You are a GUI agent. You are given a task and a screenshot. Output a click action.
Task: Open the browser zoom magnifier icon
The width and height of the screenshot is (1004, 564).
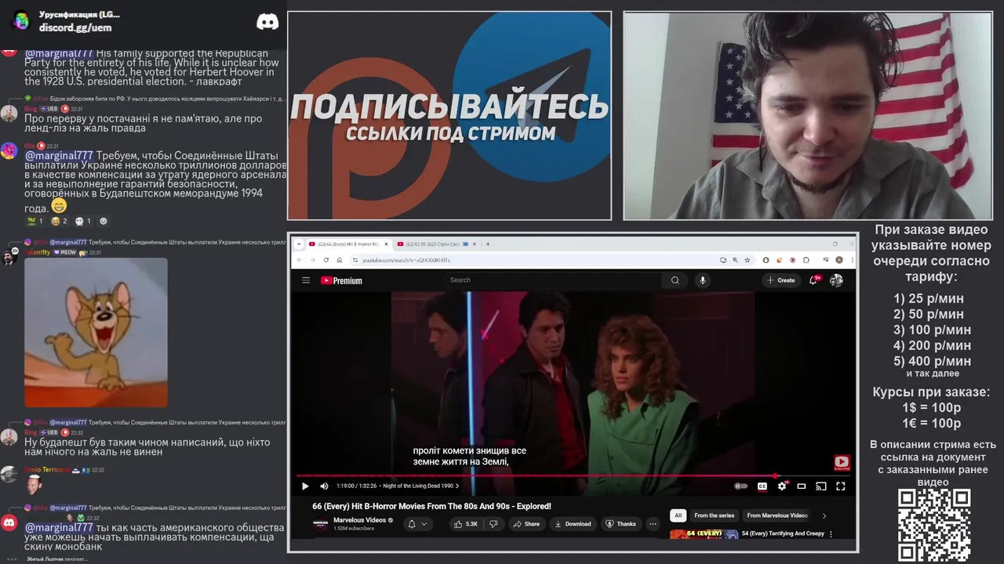tap(735, 260)
